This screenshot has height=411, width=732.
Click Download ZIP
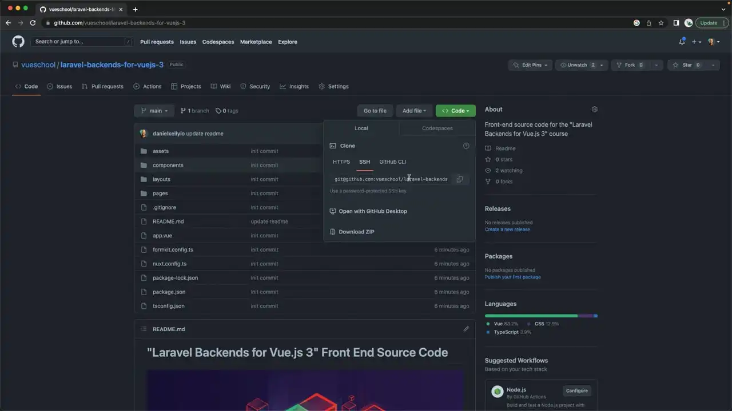(352, 232)
